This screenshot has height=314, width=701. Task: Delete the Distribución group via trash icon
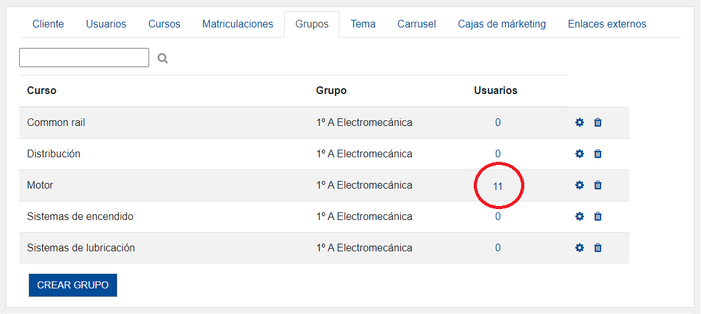tap(598, 153)
